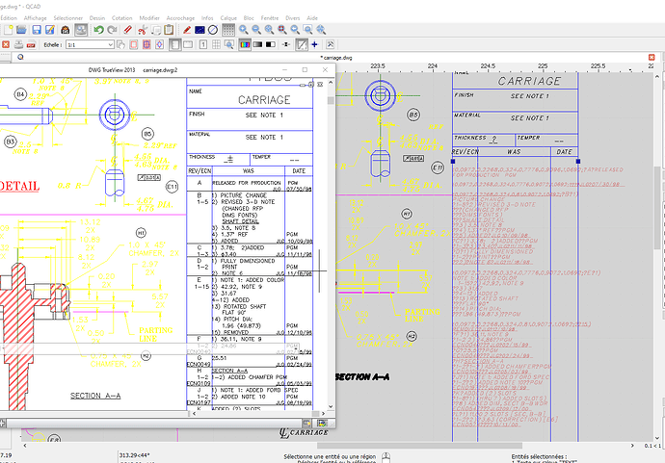Screen dimensions: 665x463
Task: Open the Fenêtre menu
Action: [270, 17]
